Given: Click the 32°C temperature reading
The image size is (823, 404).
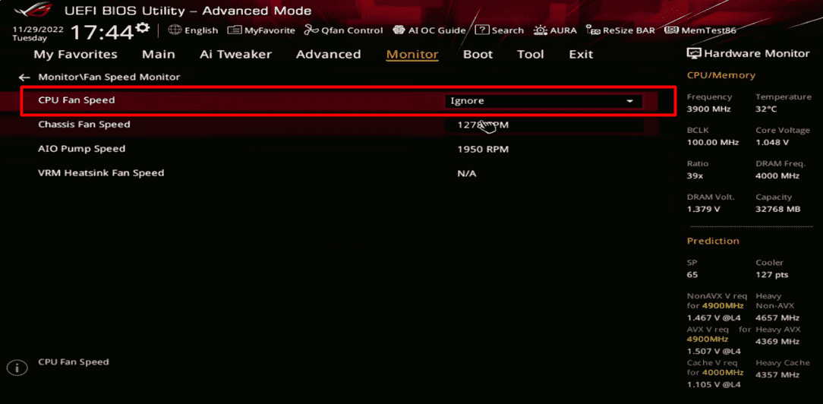Looking at the screenshot, I should [766, 109].
